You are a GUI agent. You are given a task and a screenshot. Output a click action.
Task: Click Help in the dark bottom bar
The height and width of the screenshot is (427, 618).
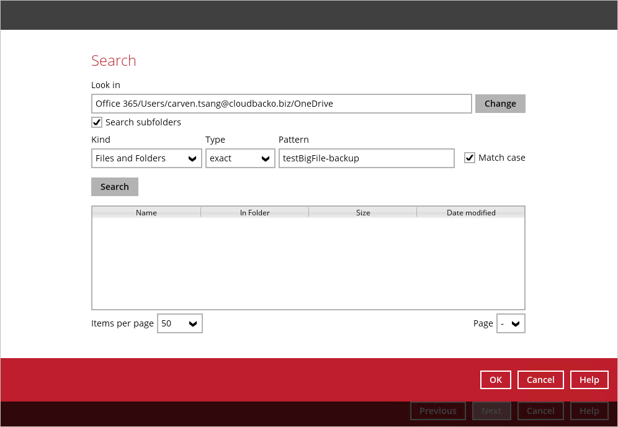click(x=589, y=411)
